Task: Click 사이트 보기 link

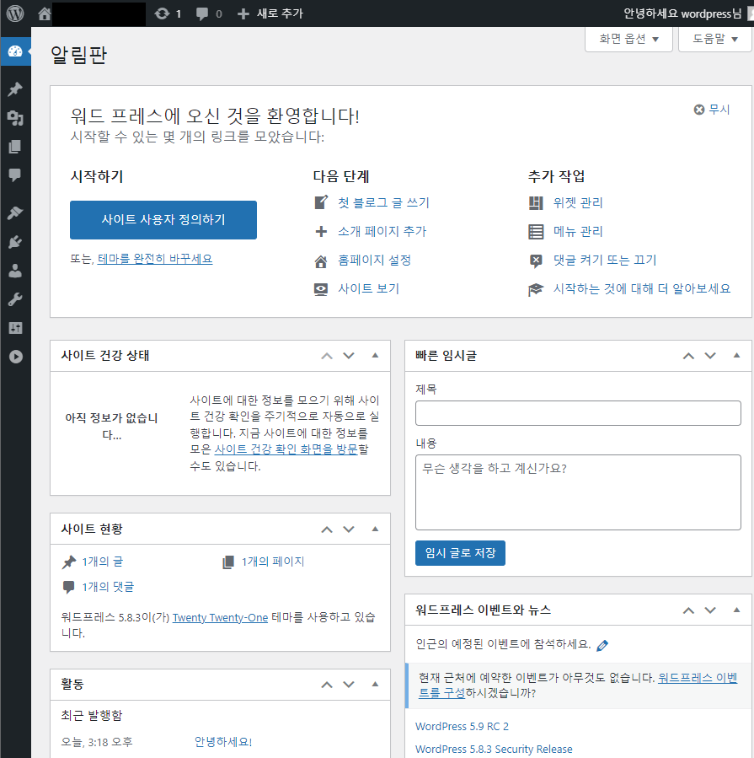Action: [x=368, y=288]
